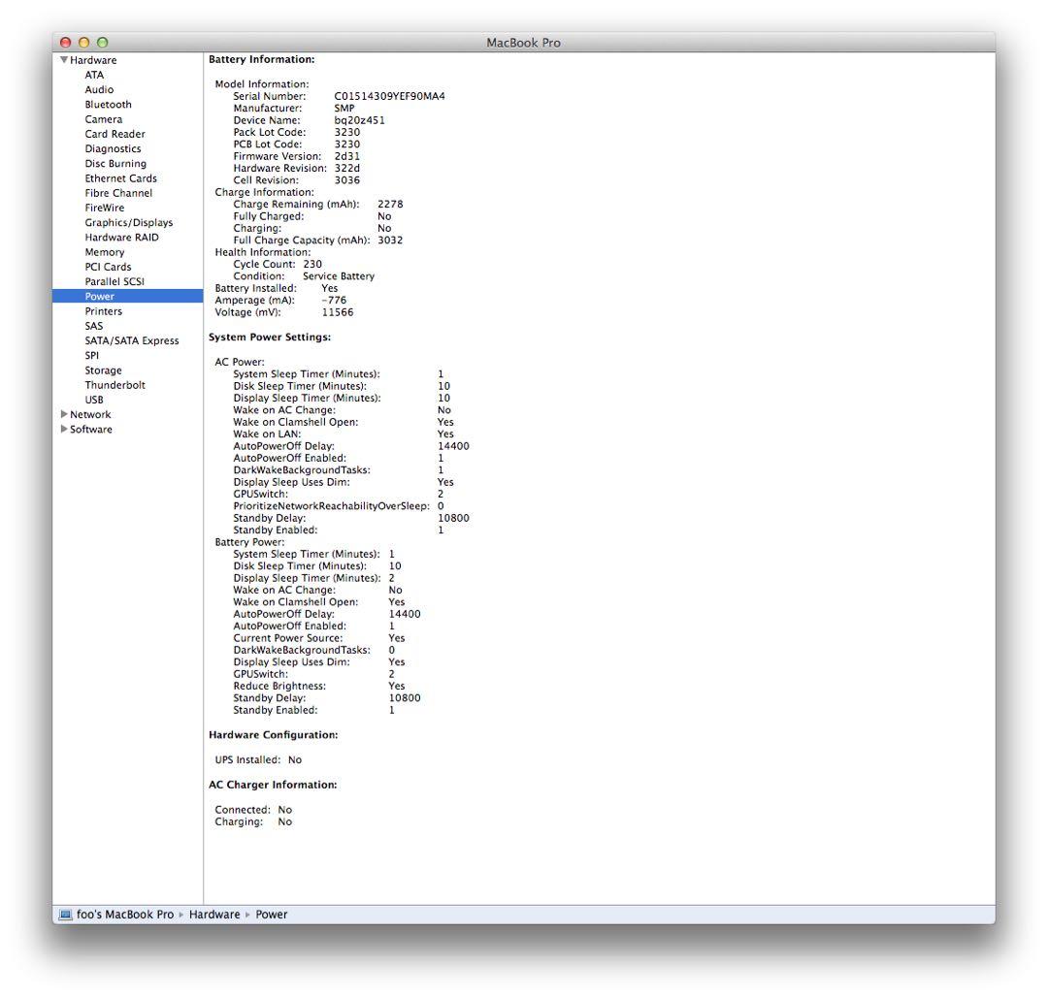Image resolution: width=1048 pixels, height=997 pixels.
Task: Select Camera in the sidebar
Action: click(x=101, y=119)
